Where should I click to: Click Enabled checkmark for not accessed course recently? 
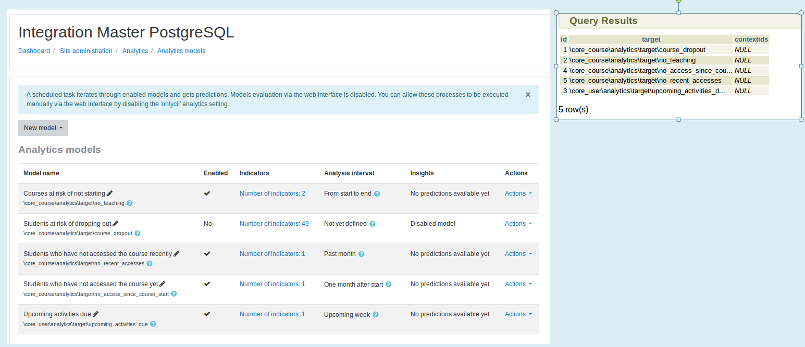click(x=207, y=253)
